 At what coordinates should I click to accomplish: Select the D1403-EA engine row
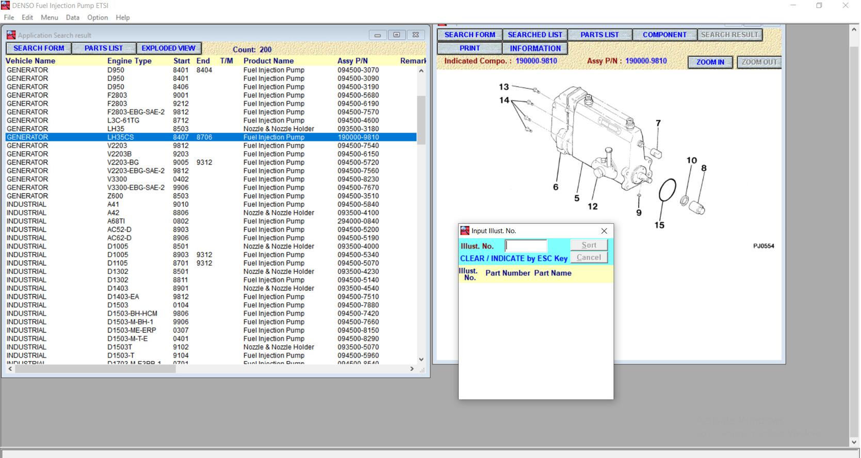tap(211, 297)
